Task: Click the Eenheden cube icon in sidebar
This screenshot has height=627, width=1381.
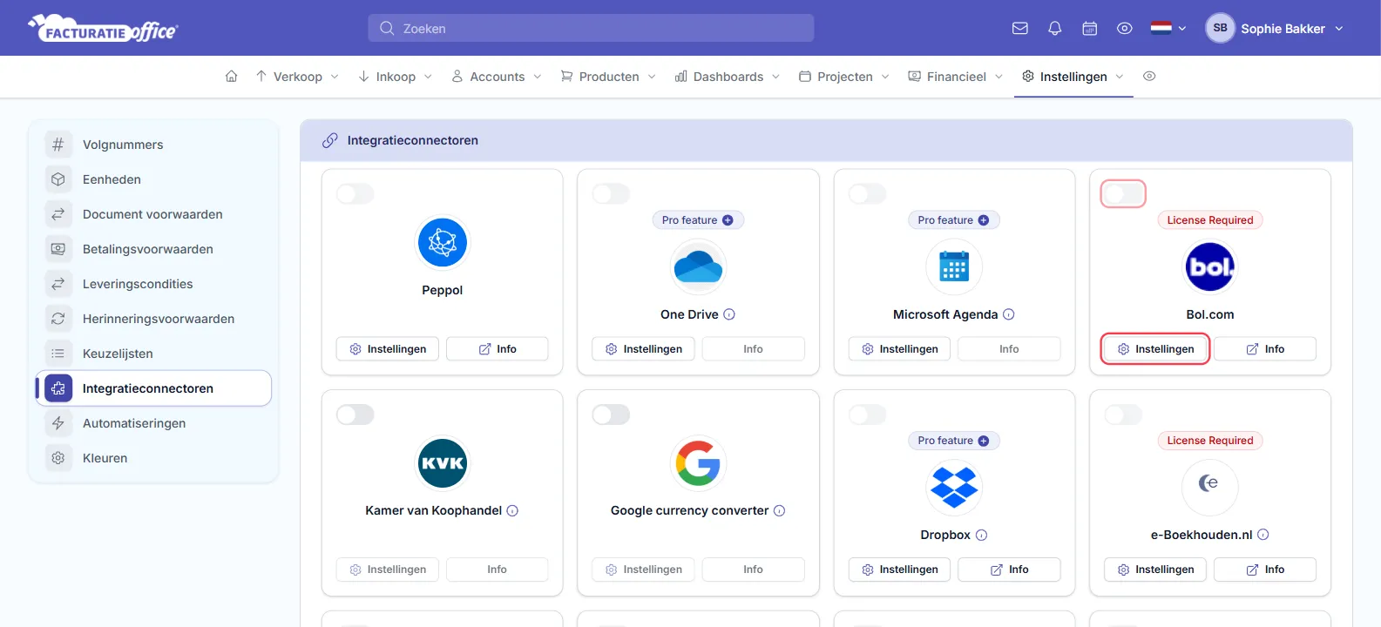Action: [58, 179]
